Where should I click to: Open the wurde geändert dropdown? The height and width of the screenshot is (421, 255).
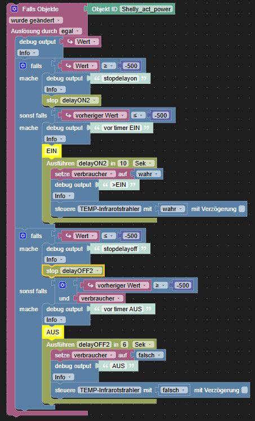(x=36, y=20)
